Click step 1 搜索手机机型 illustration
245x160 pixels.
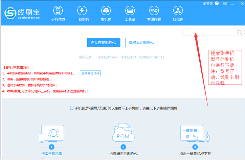click(x=52, y=134)
